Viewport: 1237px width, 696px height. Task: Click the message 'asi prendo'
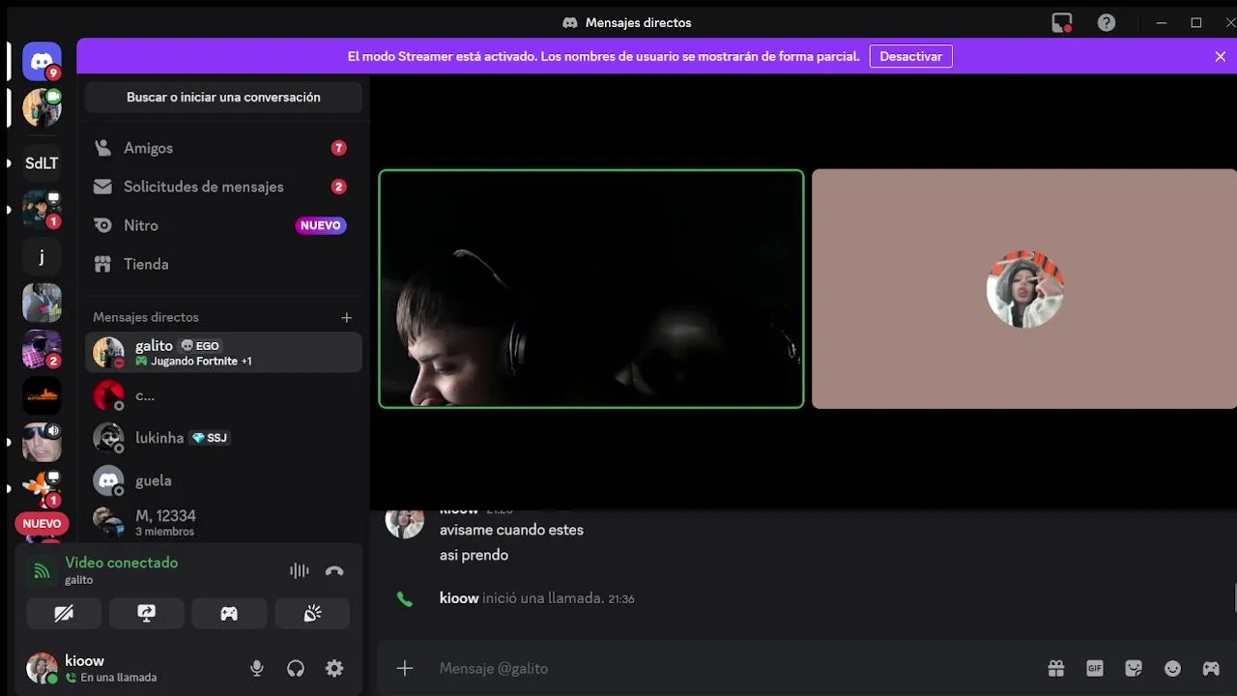tap(474, 555)
